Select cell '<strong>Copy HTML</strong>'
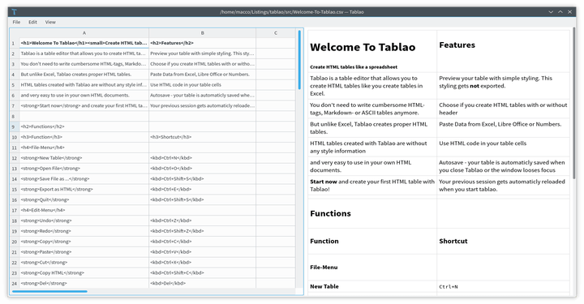The image size is (584, 304). coord(84,272)
